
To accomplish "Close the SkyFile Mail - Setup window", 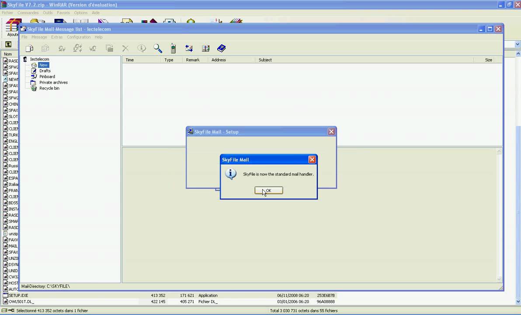I will pyautogui.click(x=331, y=132).
